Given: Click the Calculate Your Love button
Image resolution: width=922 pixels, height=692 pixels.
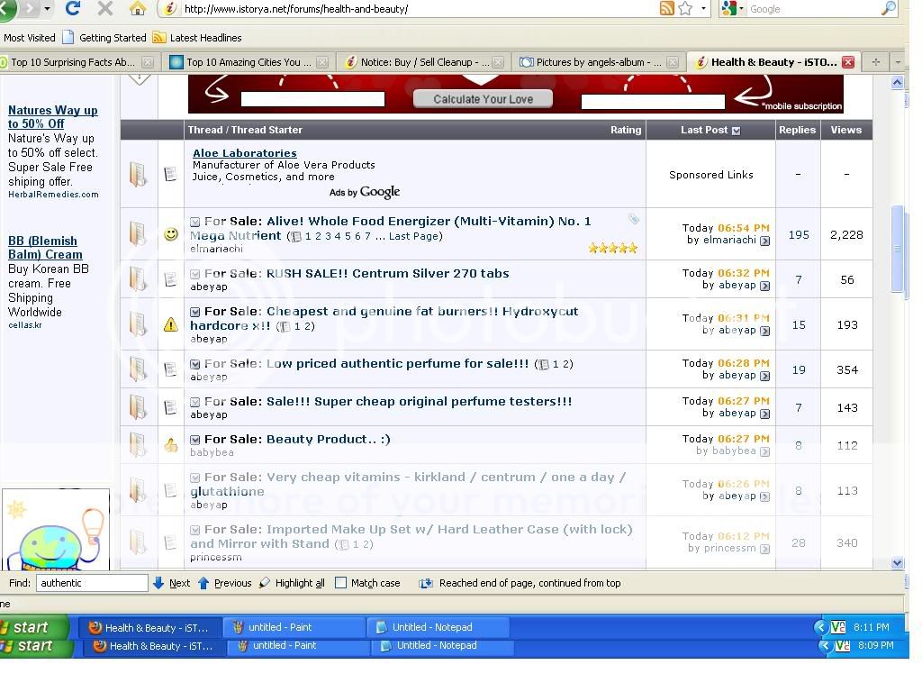Looking at the screenshot, I should (x=483, y=99).
